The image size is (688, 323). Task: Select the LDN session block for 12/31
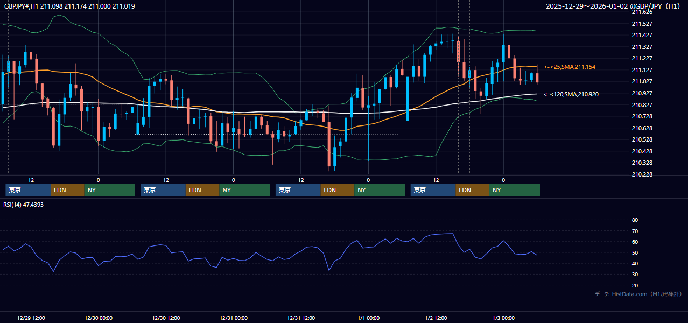click(x=338, y=190)
